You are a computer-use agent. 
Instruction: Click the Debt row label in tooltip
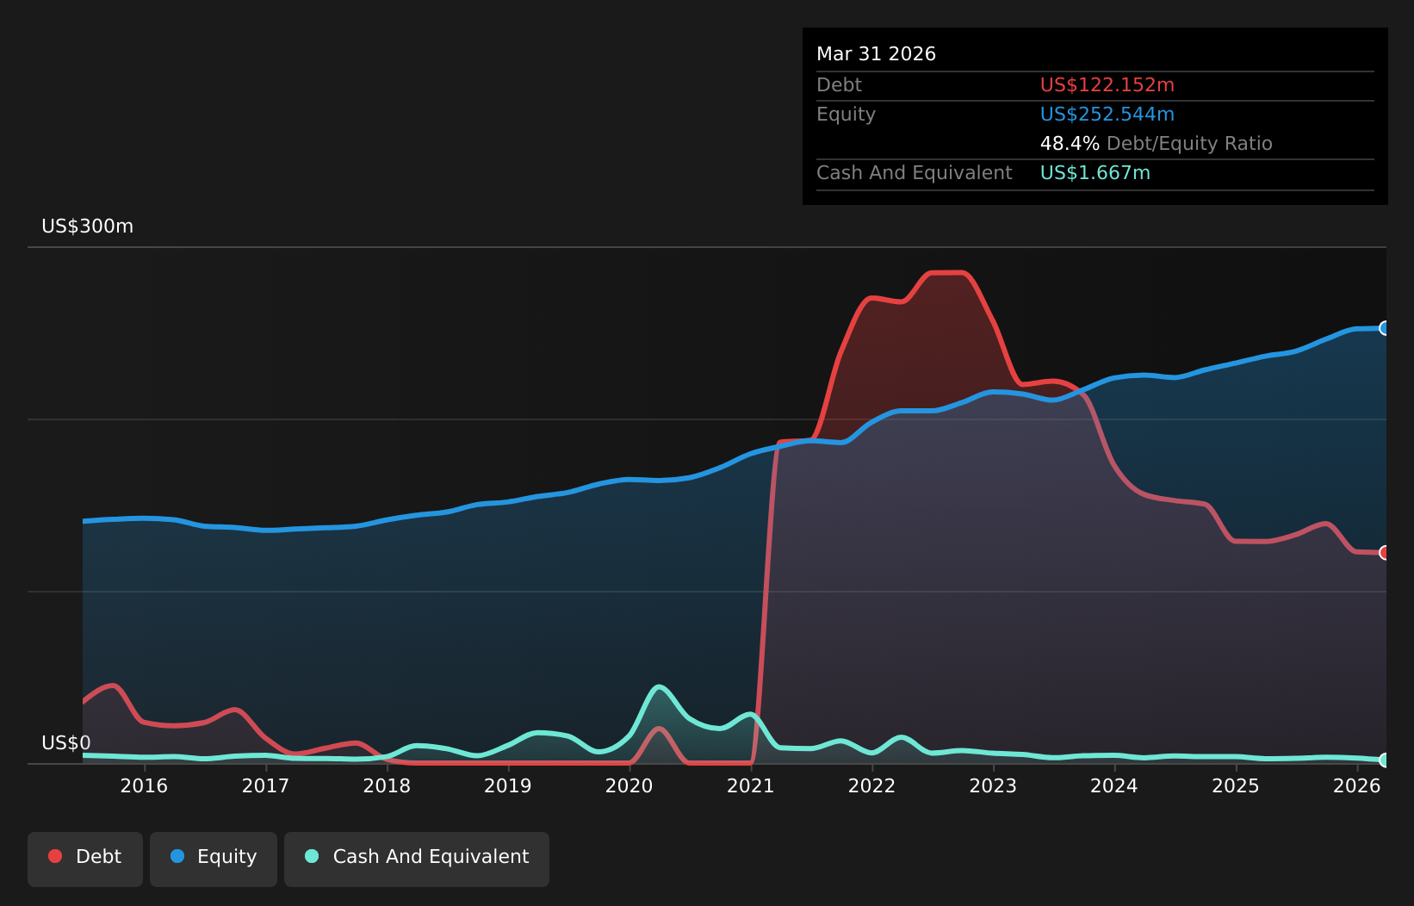[839, 85]
